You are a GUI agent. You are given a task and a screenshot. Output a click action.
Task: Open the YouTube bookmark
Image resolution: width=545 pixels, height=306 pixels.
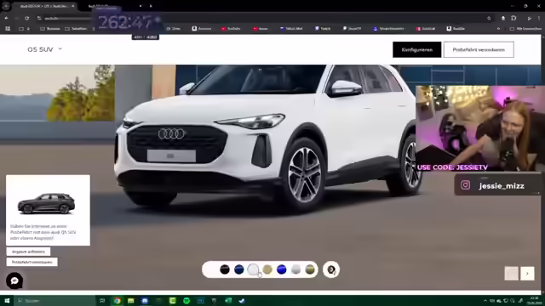231,28
